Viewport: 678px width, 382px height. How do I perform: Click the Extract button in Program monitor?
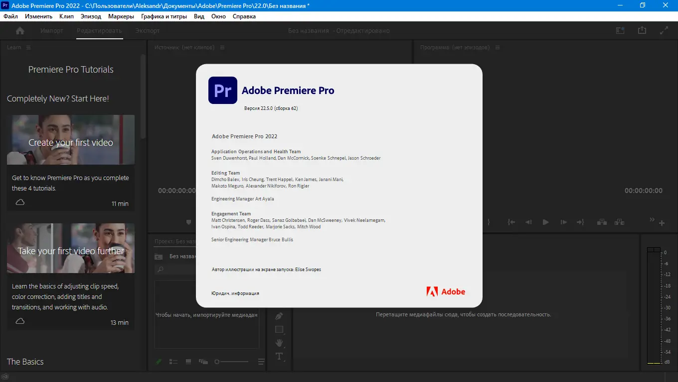[619, 222]
